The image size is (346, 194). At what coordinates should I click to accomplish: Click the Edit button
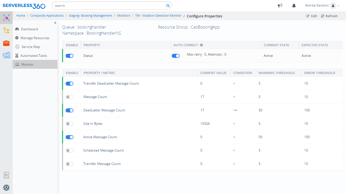tap(311, 16)
